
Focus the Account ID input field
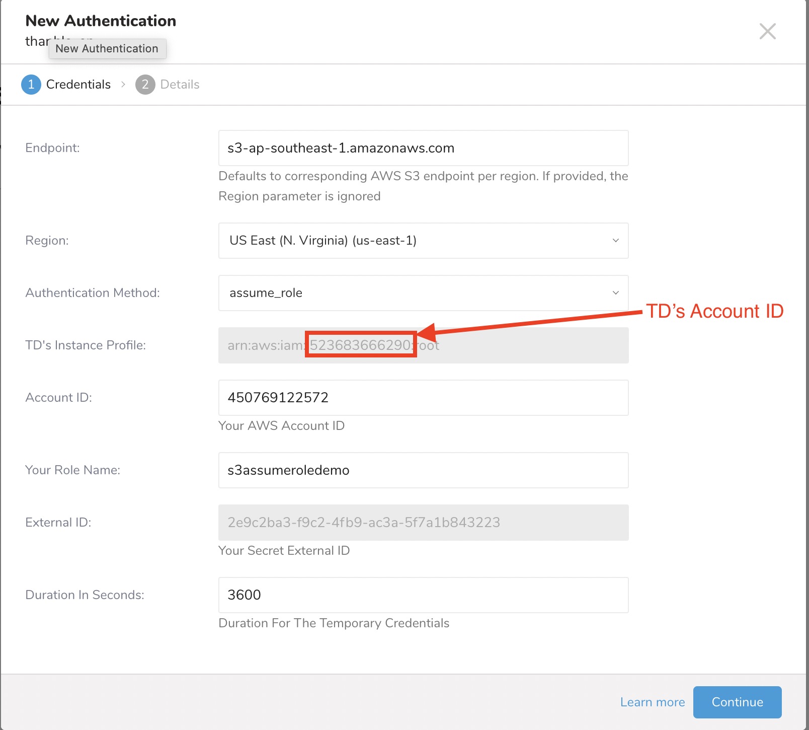tap(423, 398)
